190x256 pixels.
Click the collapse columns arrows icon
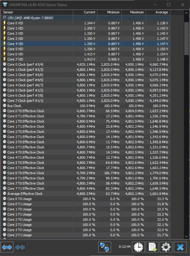[x=20, y=247]
